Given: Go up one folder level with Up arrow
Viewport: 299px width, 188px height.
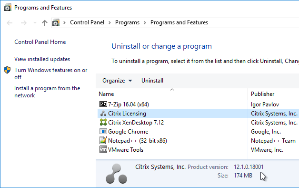Looking at the screenshot, I should 45,23.
